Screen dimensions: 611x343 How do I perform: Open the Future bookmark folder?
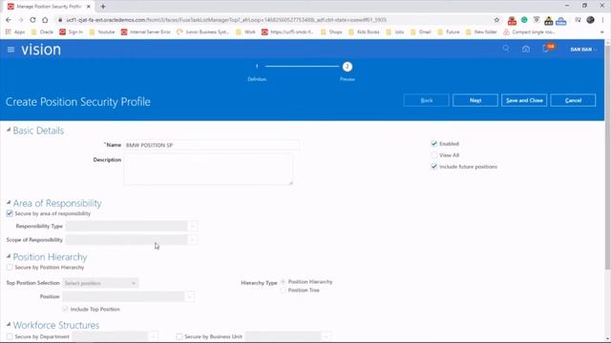[x=449, y=31]
